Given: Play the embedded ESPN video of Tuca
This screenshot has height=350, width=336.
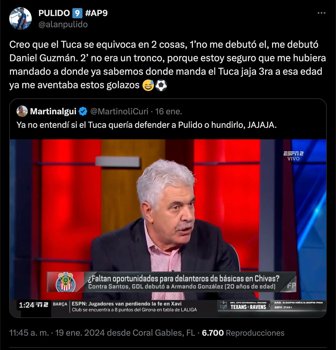Looking at the screenshot, I should (x=168, y=228).
